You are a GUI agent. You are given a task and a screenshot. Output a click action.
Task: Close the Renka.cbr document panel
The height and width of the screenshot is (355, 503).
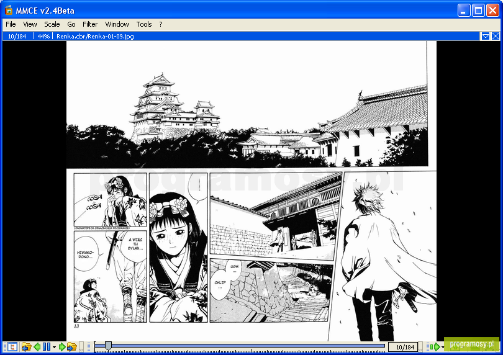click(496, 36)
